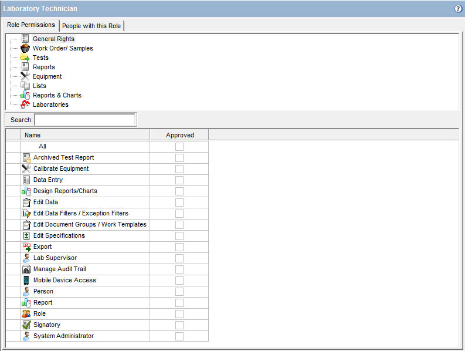The image size is (465, 351).
Task: Click the Manage Audit Trail icon
Action: pos(26,269)
